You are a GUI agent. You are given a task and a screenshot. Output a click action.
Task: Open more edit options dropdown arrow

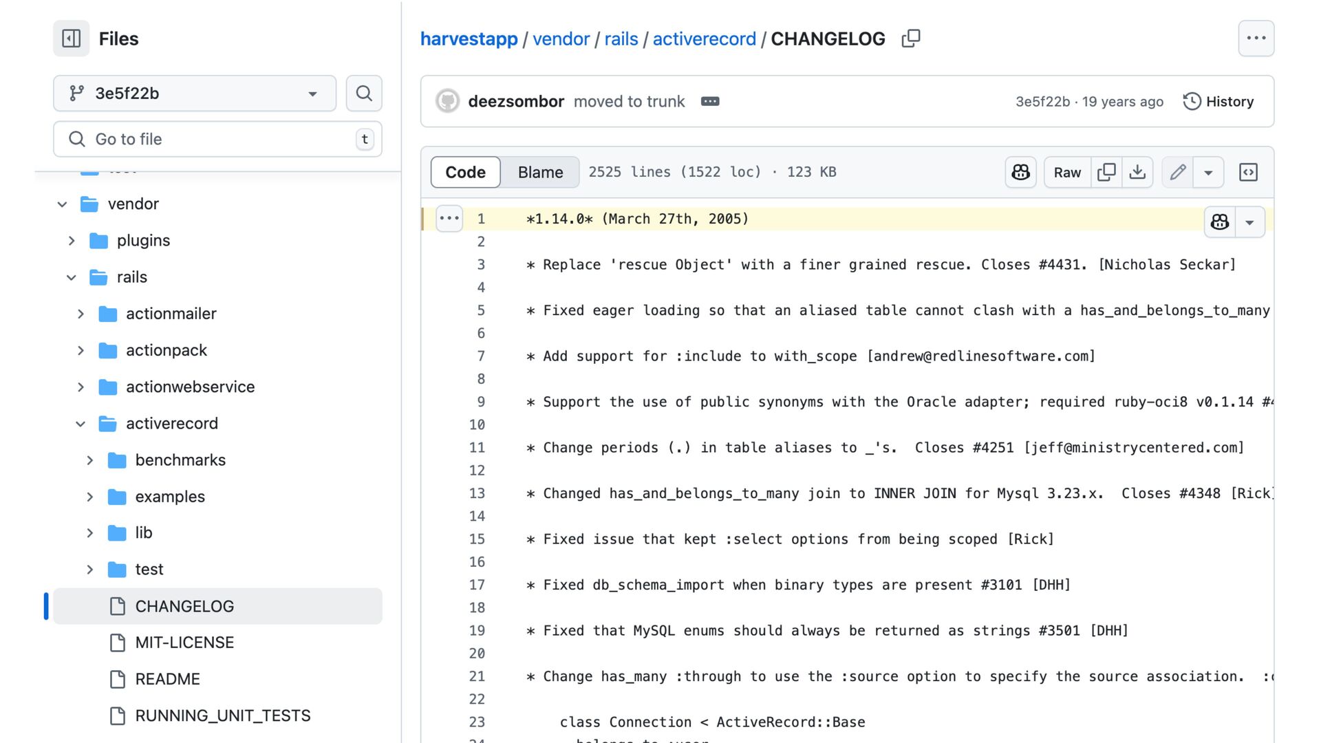[x=1208, y=172]
